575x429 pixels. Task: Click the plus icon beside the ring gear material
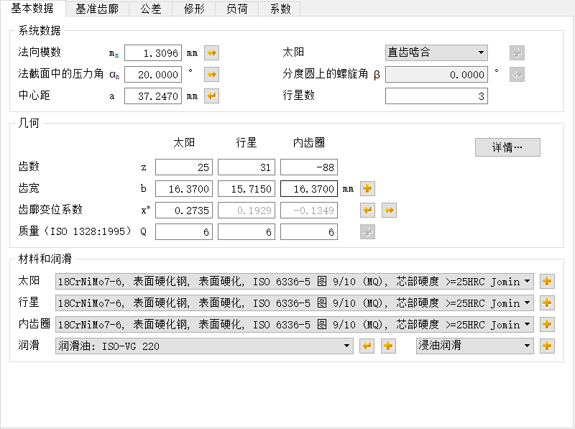[547, 324]
